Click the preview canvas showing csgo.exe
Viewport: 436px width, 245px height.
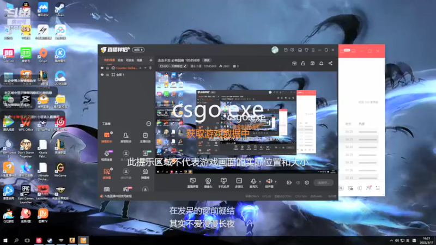point(246,122)
